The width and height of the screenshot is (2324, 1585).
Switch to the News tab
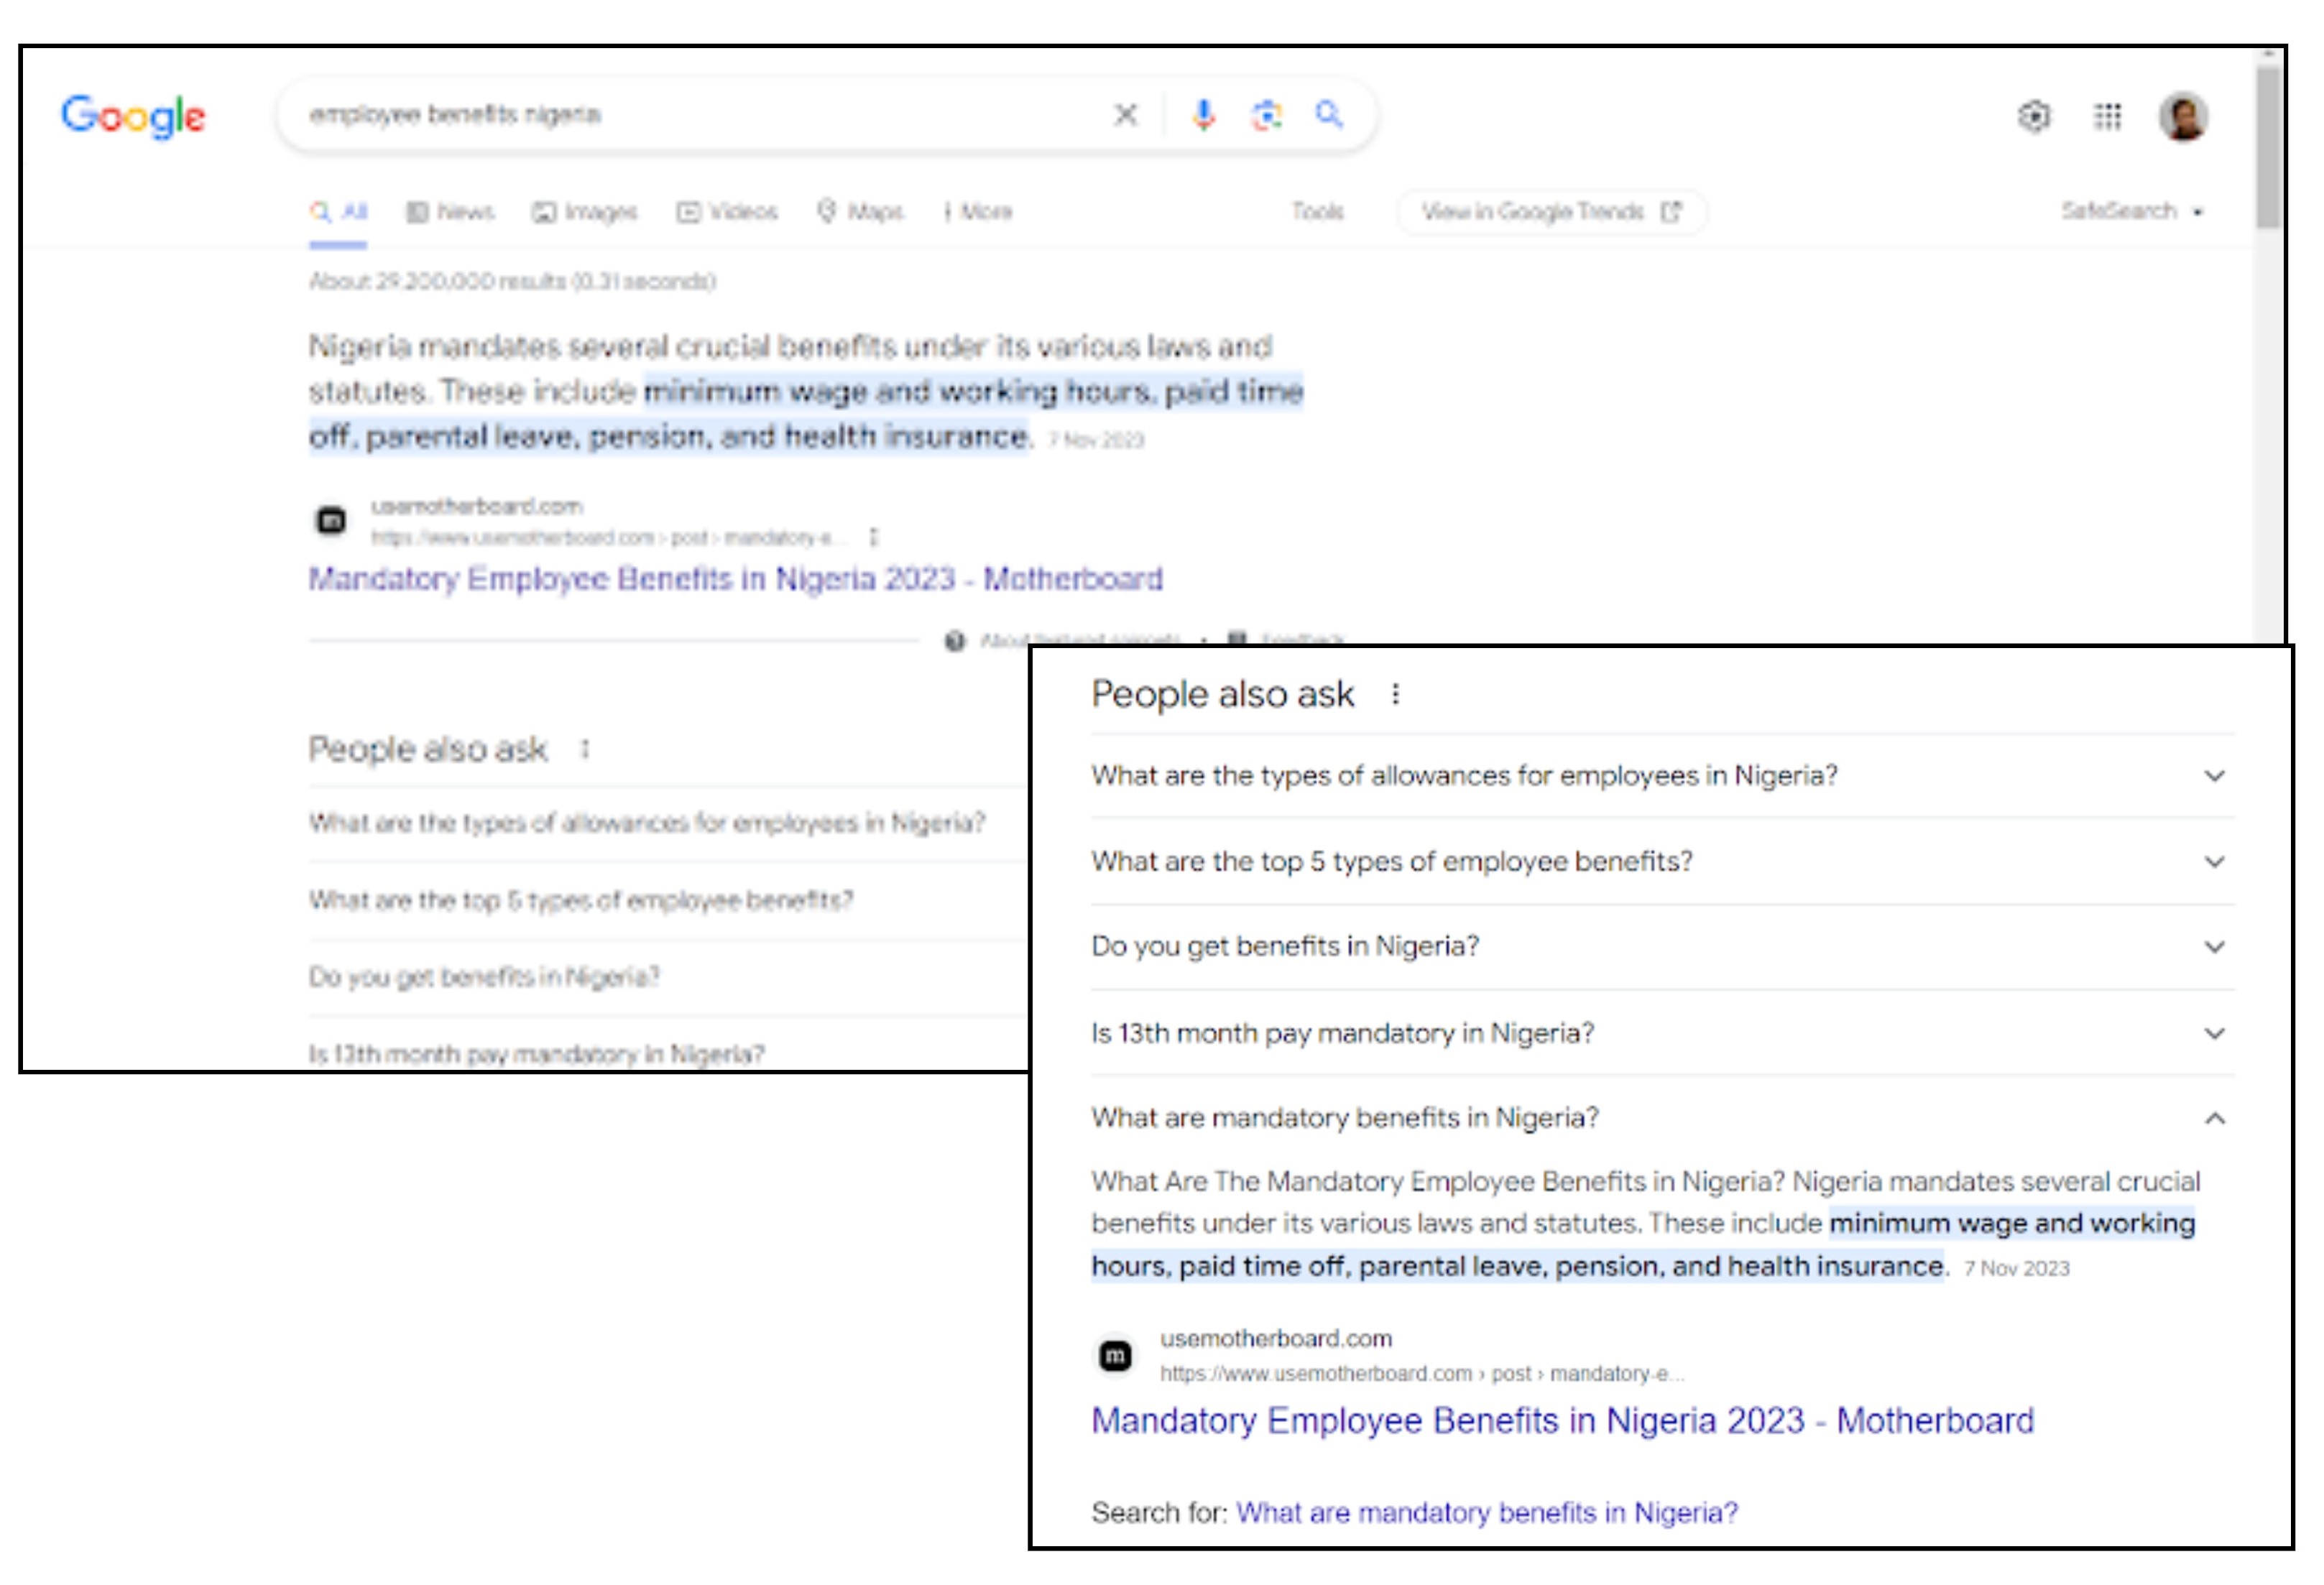tap(450, 212)
